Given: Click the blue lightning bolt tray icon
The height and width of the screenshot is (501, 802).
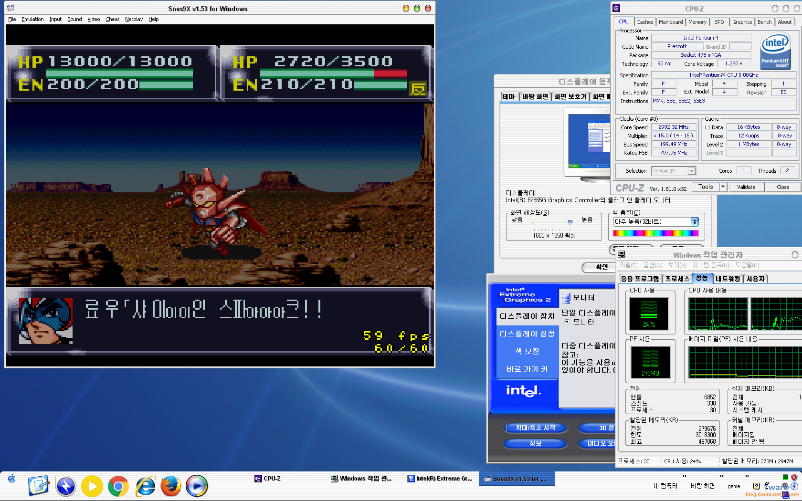Looking at the screenshot, I should tap(794, 486).
